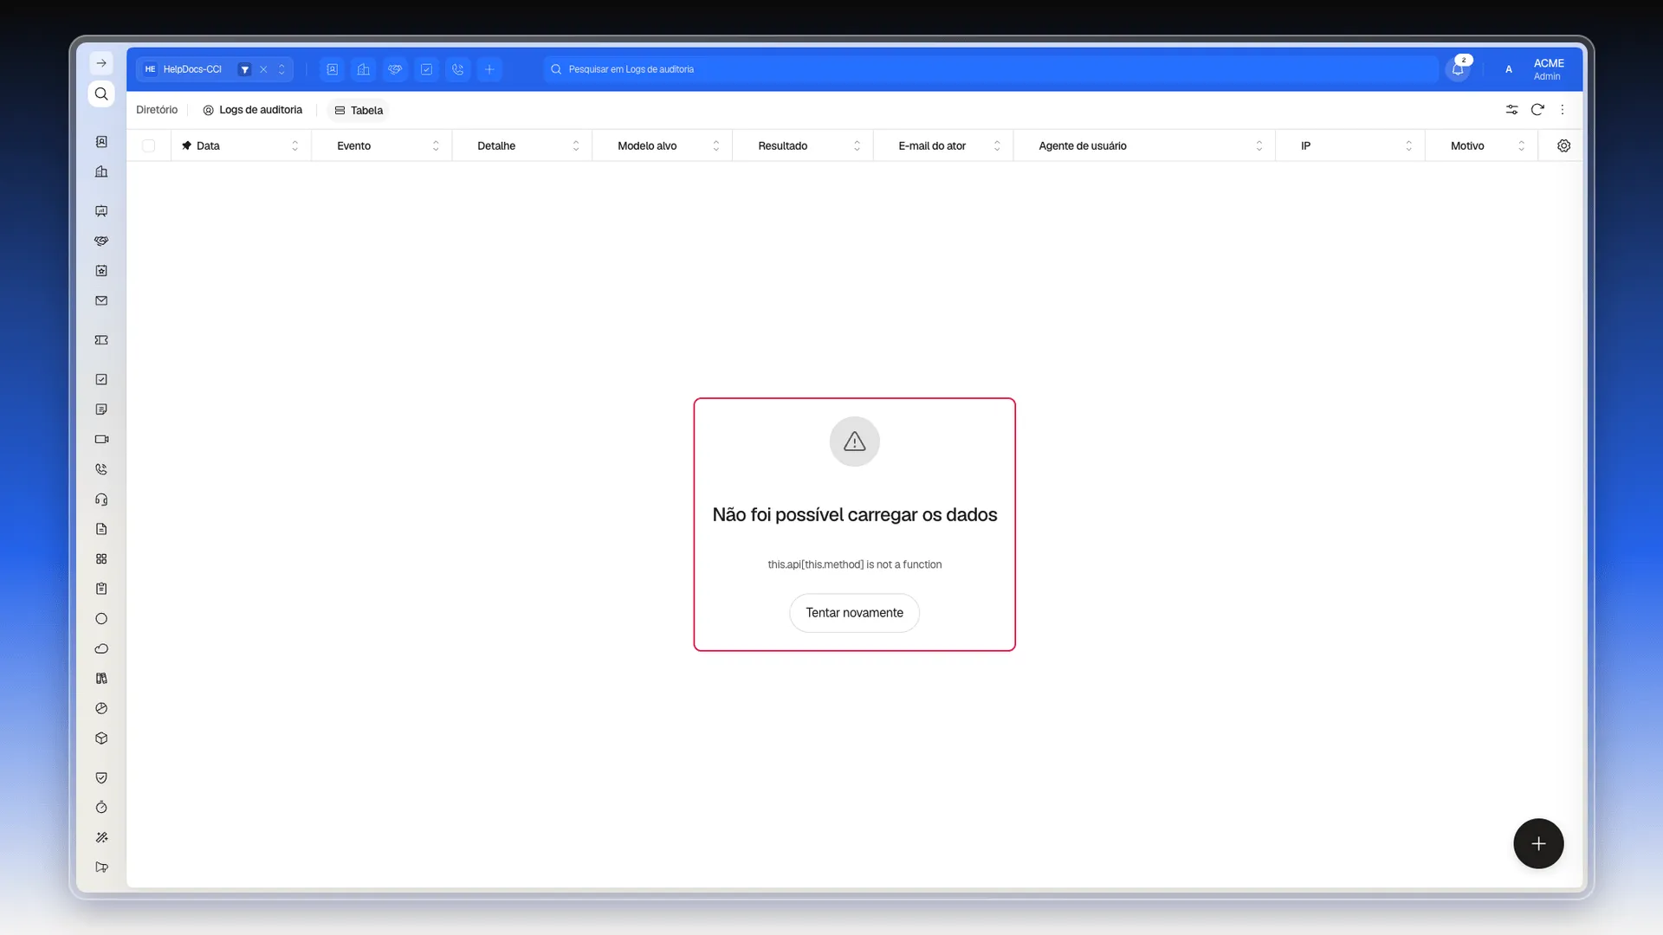Click the floating plus add button
1663x935 pixels.
[1538, 843]
